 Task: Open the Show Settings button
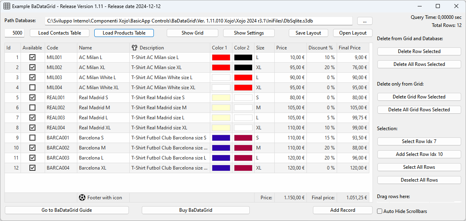(249, 33)
